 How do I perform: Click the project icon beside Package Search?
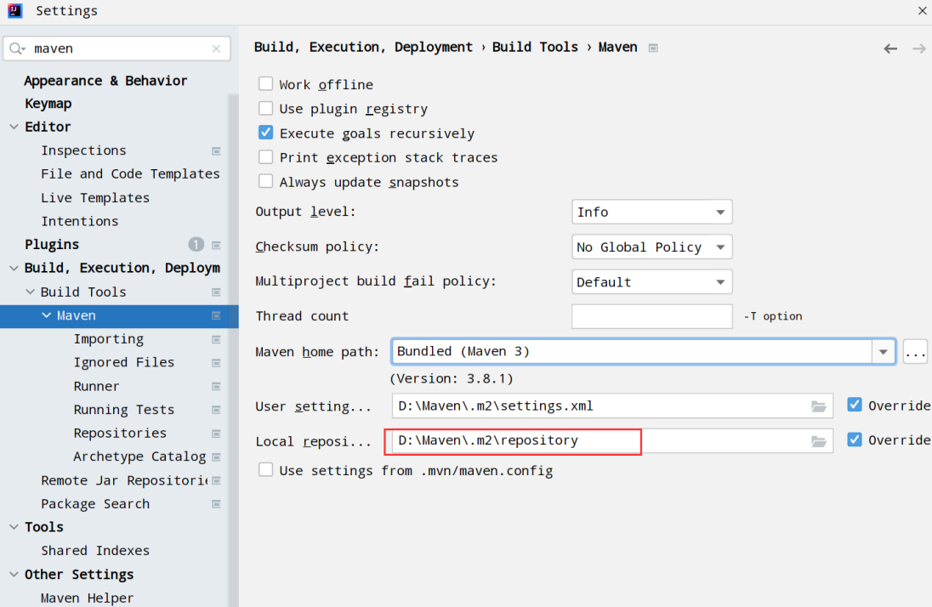click(x=216, y=504)
